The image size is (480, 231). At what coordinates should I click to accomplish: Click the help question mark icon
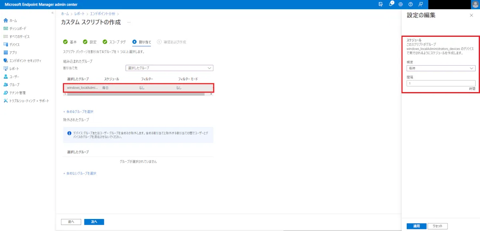point(410,4)
